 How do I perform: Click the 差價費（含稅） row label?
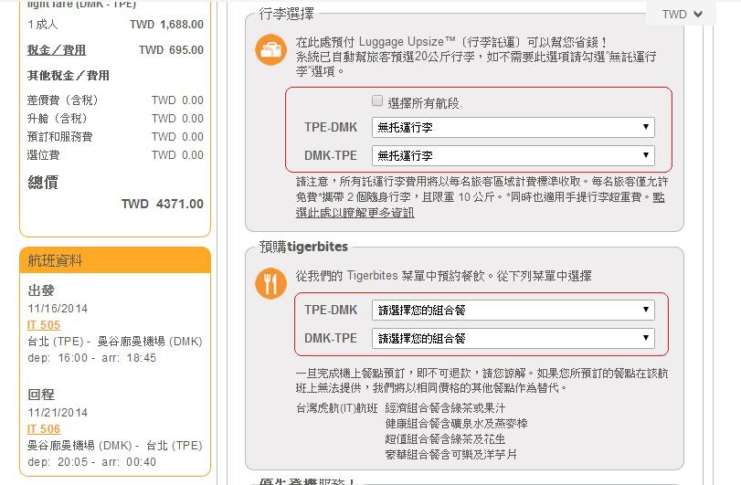click(63, 100)
